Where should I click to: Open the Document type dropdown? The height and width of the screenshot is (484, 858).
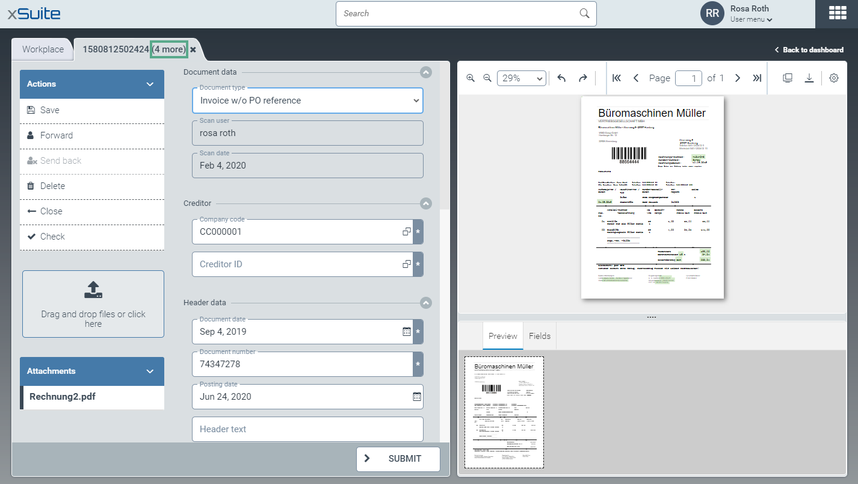point(307,101)
